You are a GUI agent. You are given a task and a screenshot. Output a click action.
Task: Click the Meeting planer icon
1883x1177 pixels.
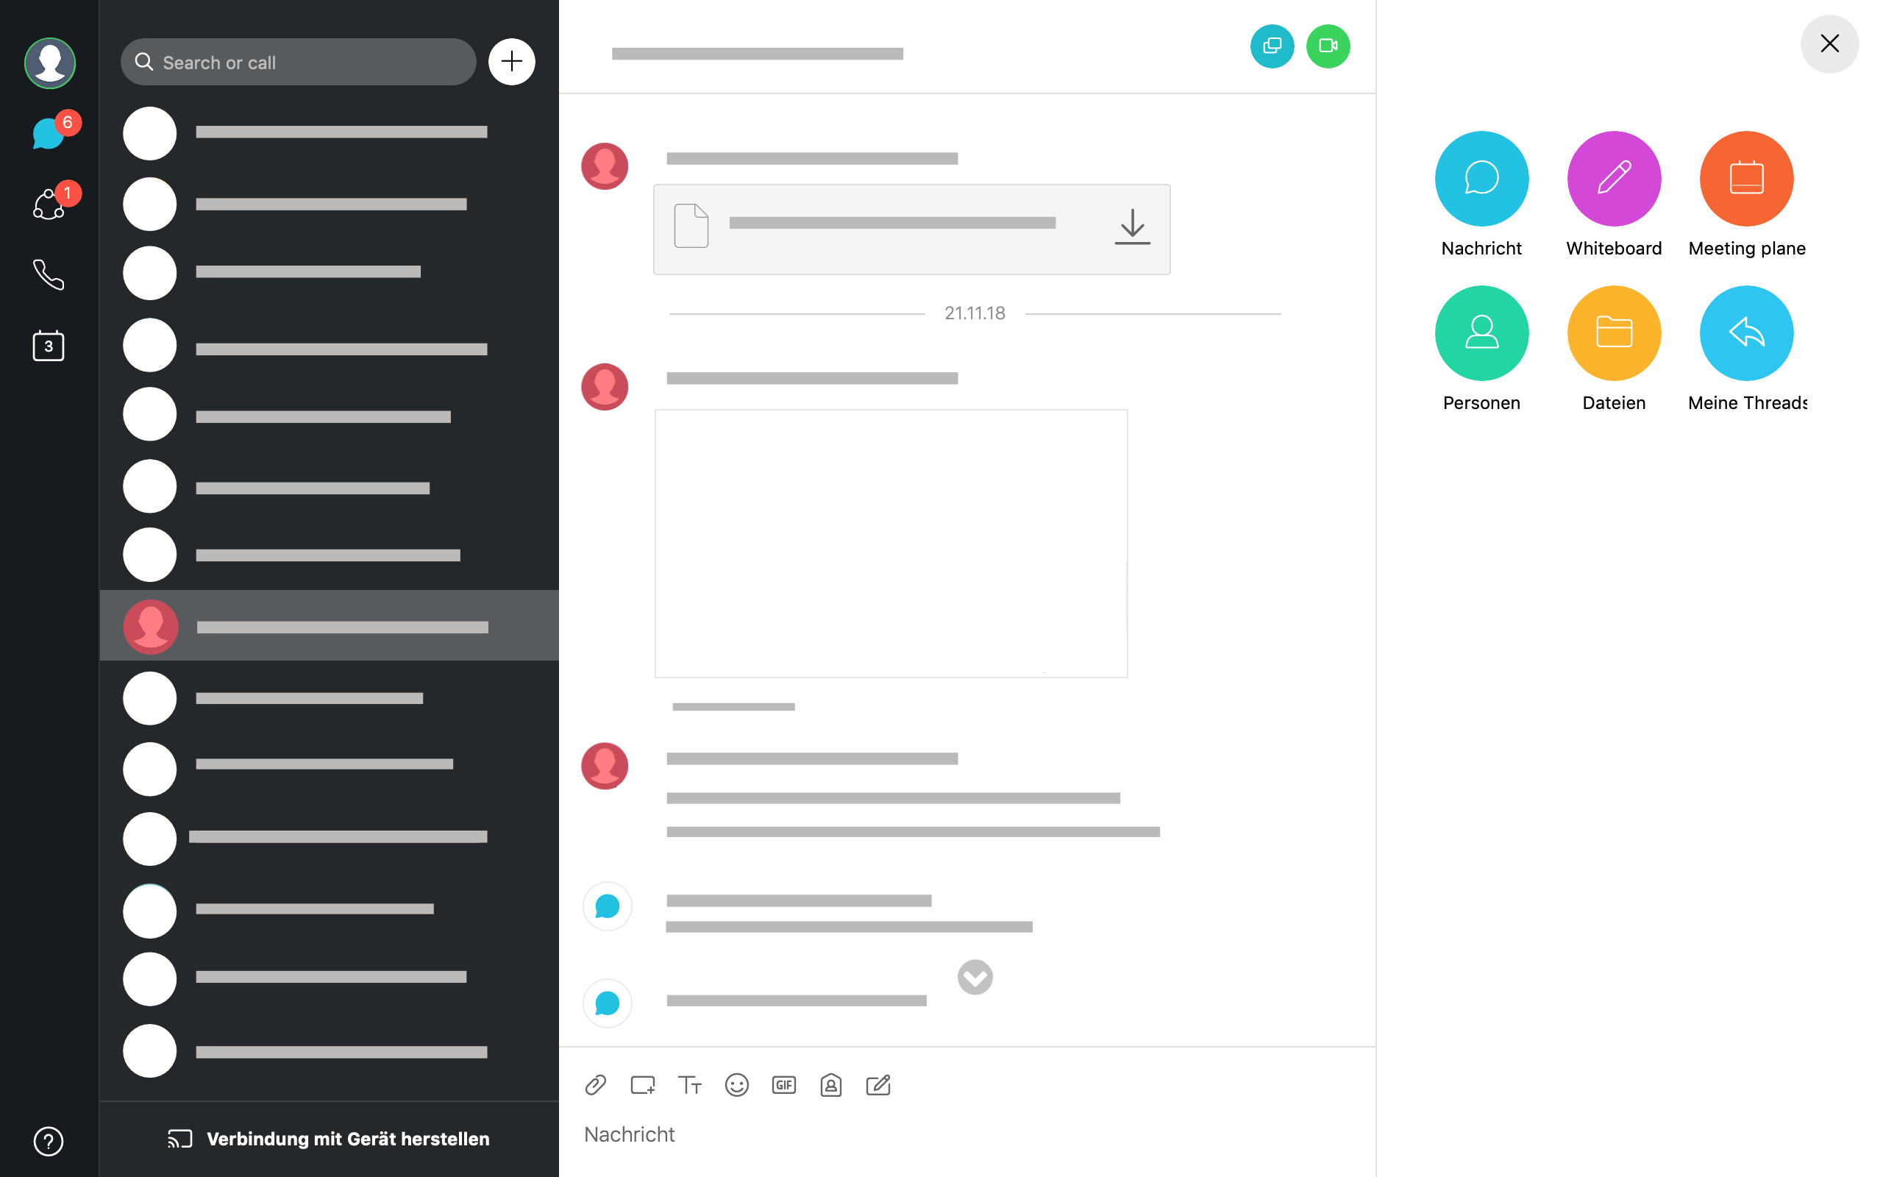[1746, 177]
